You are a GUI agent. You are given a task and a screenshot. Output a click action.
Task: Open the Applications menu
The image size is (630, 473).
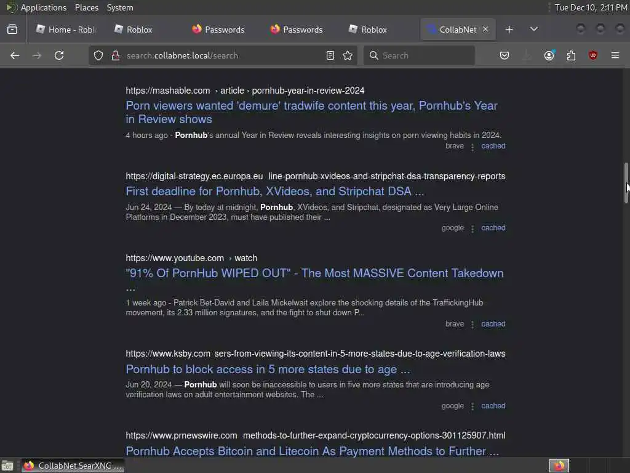[44, 7]
